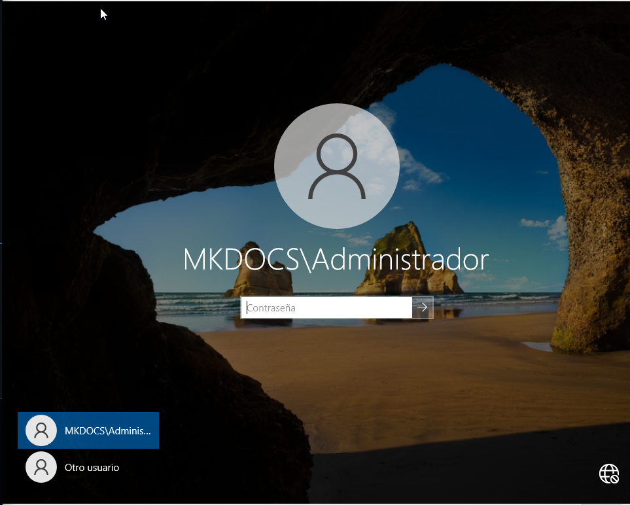Click the small MKDOCS\Adminis... avatar icon
This screenshot has width=630, height=505.
coord(41,430)
